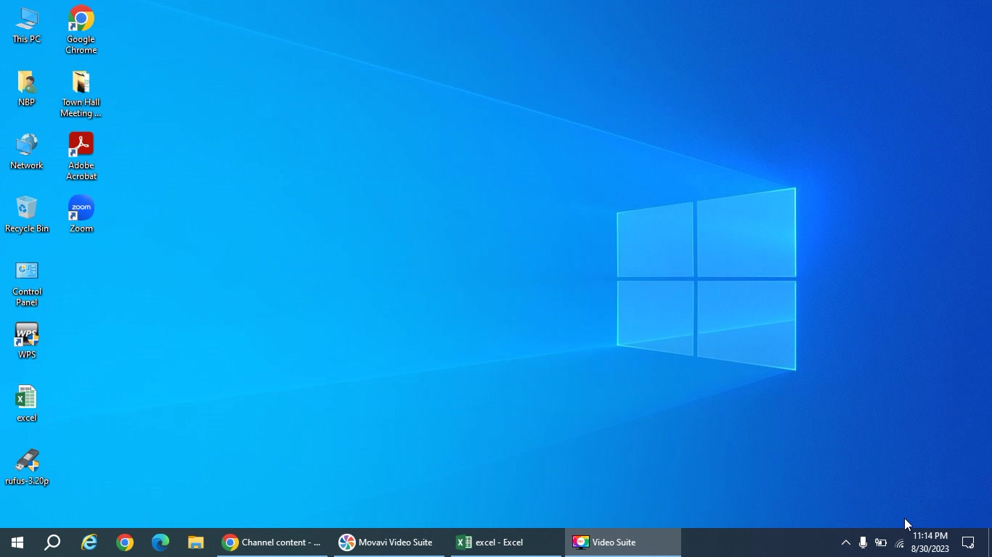
Task: Select the excel file on desktop
Action: [x=27, y=403]
